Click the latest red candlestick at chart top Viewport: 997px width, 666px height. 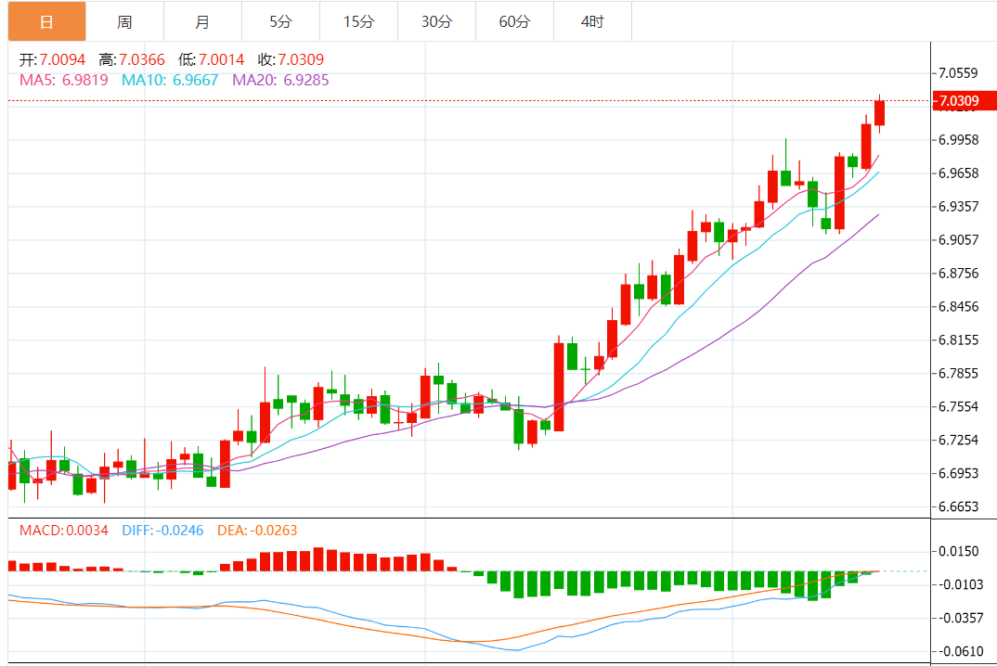click(x=879, y=113)
